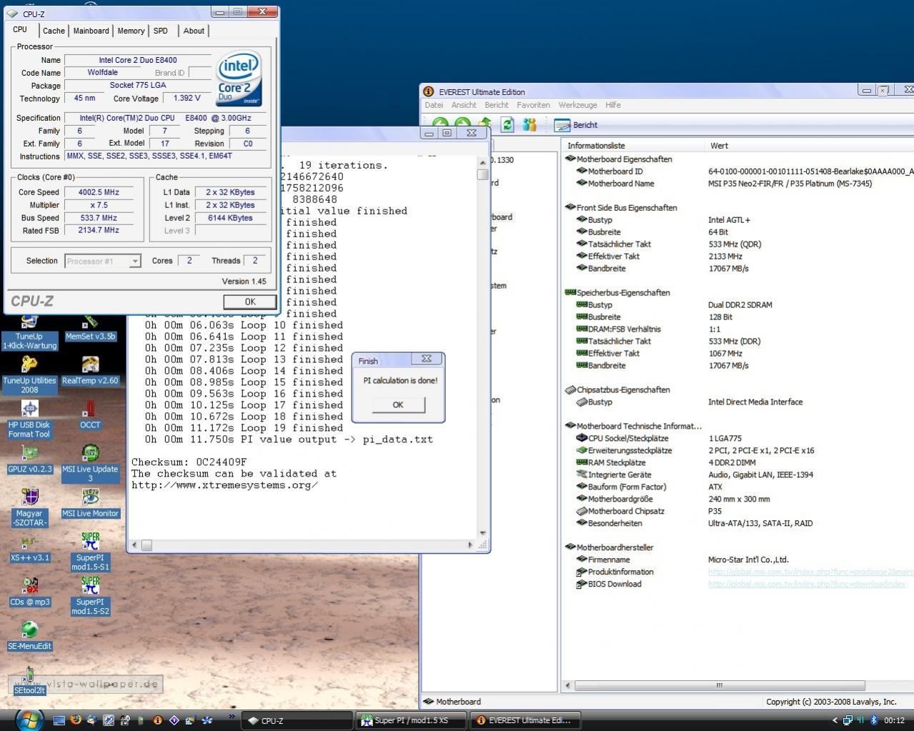Viewport: 914px width, 731px height.
Task: Switch to Cache tab in CPU-Z
Action: point(53,31)
